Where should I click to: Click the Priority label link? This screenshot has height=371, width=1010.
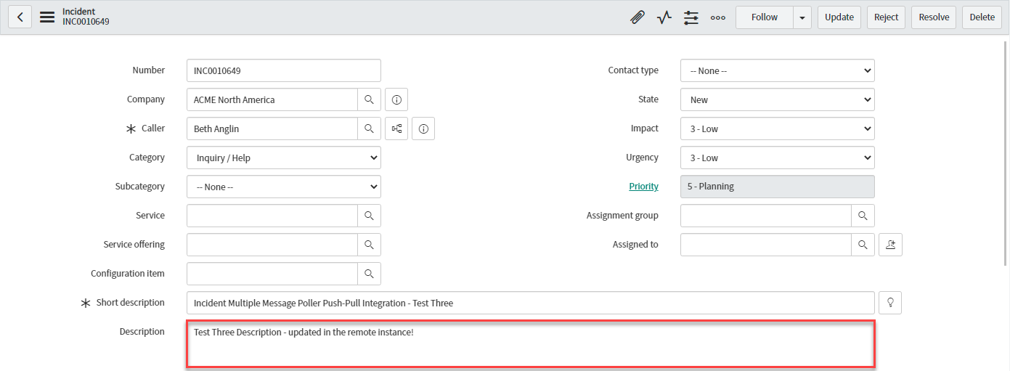(x=643, y=187)
